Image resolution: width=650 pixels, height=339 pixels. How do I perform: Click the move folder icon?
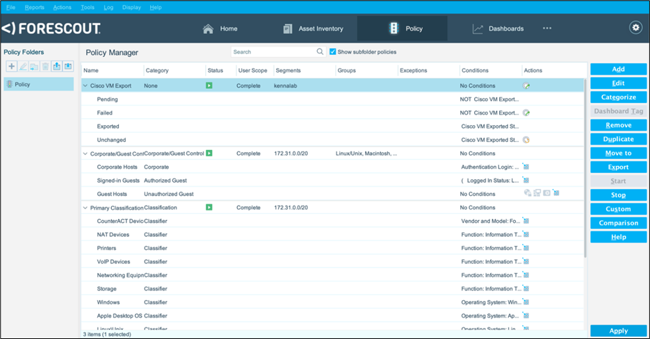click(34, 66)
